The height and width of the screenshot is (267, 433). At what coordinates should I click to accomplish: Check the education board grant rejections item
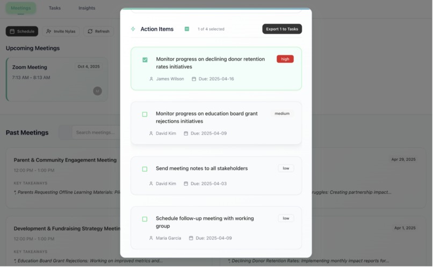[145, 114]
